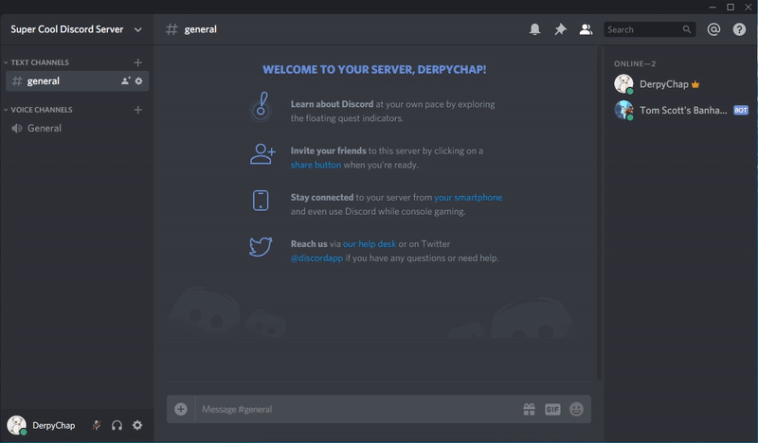The image size is (758, 443).
Task: Maximize the Discord window
Action: coord(731,7)
